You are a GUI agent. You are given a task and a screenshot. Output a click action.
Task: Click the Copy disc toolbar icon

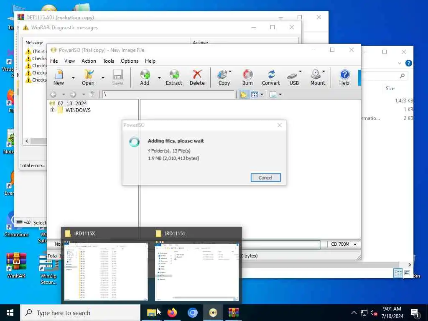(x=224, y=77)
